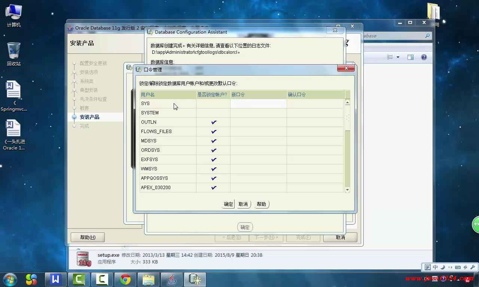Viewport: 479px width, 287px height.
Task: Toggle the lock cell for SYSTEM account
Action: 213,113
